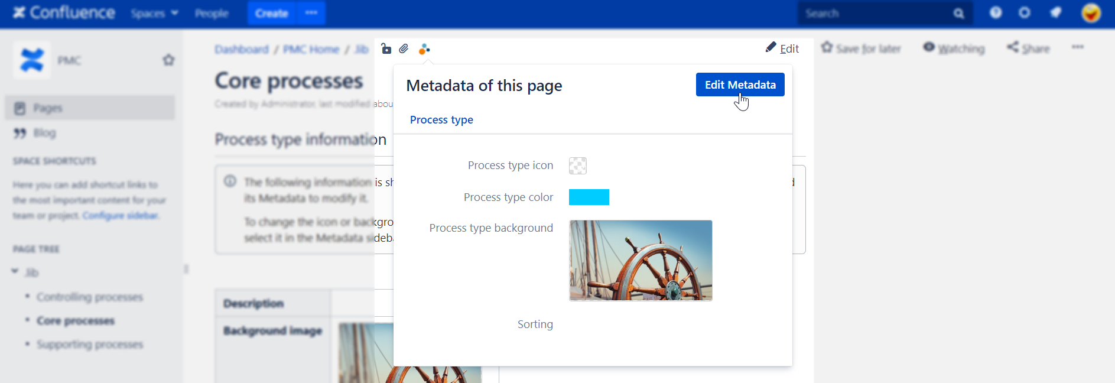
Task: Collapse the Jib page tree node
Action: coord(15,272)
